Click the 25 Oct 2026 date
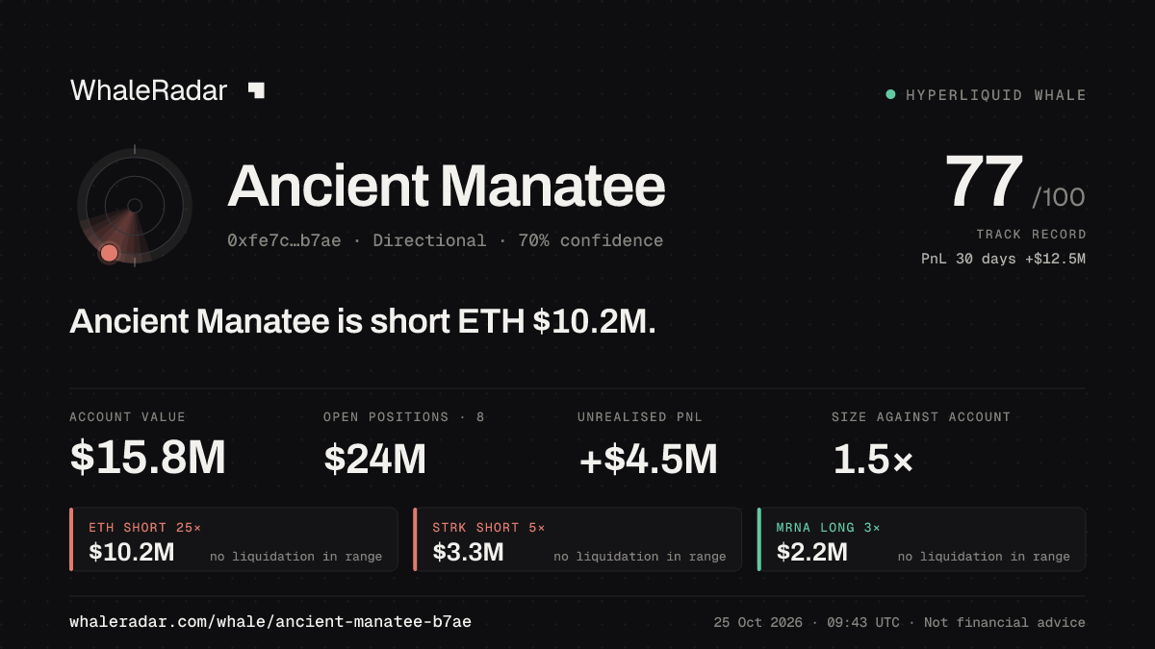The image size is (1155, 649). [x=759, y=622]
